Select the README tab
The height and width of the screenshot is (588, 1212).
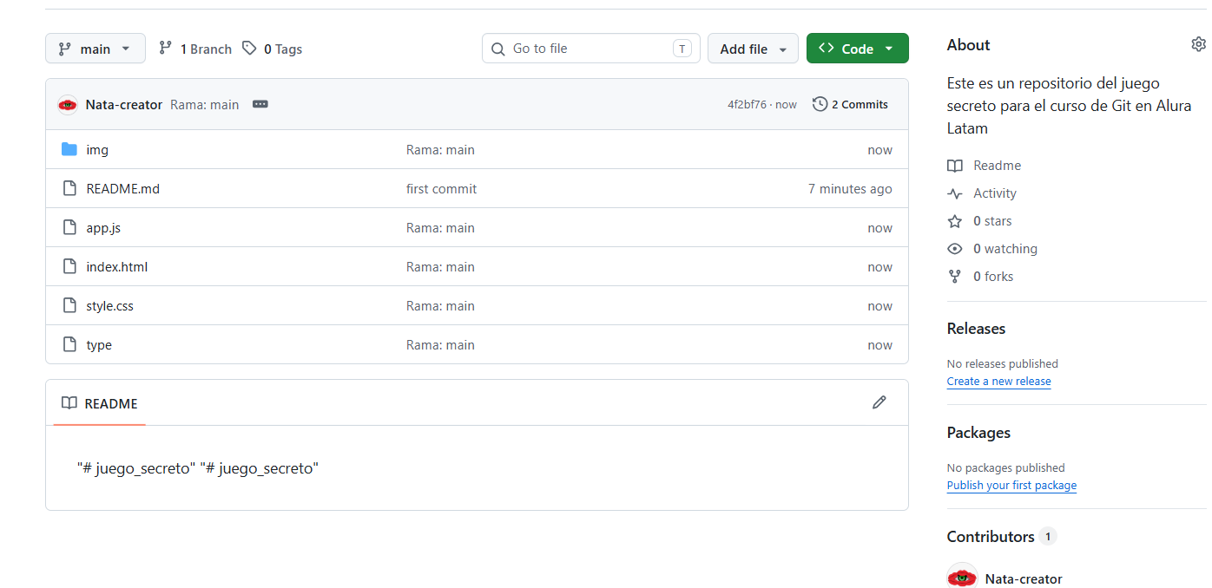click(100, 403)
